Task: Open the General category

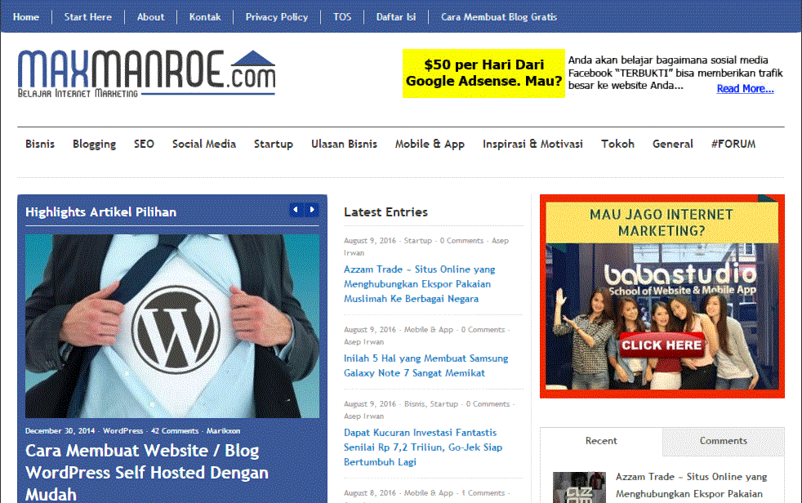Action: (x=673, y=145)
